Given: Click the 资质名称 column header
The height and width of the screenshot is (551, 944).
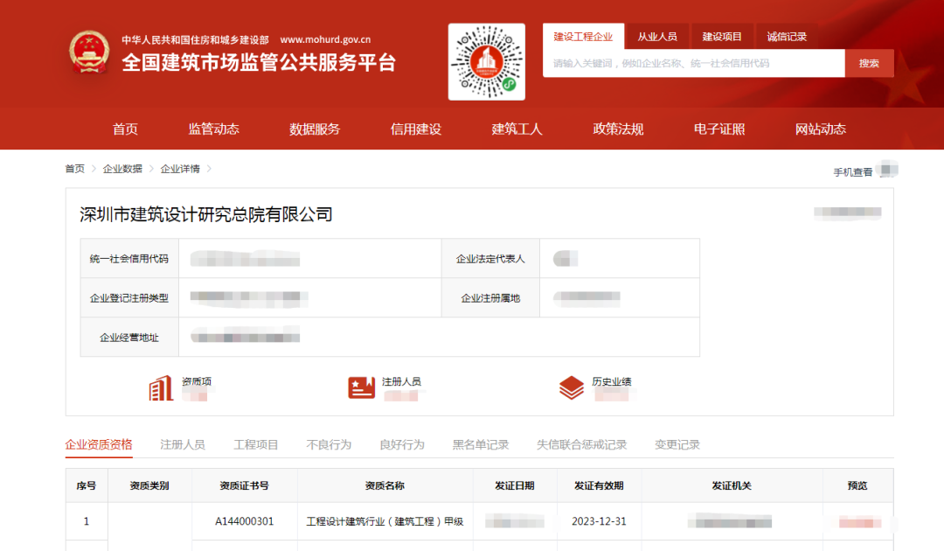Looking at the screenshot, I should [385, 485].
